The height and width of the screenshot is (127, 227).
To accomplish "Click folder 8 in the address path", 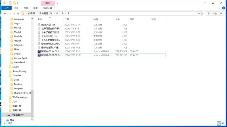I will pyautogui.click(x=63, y=13).
